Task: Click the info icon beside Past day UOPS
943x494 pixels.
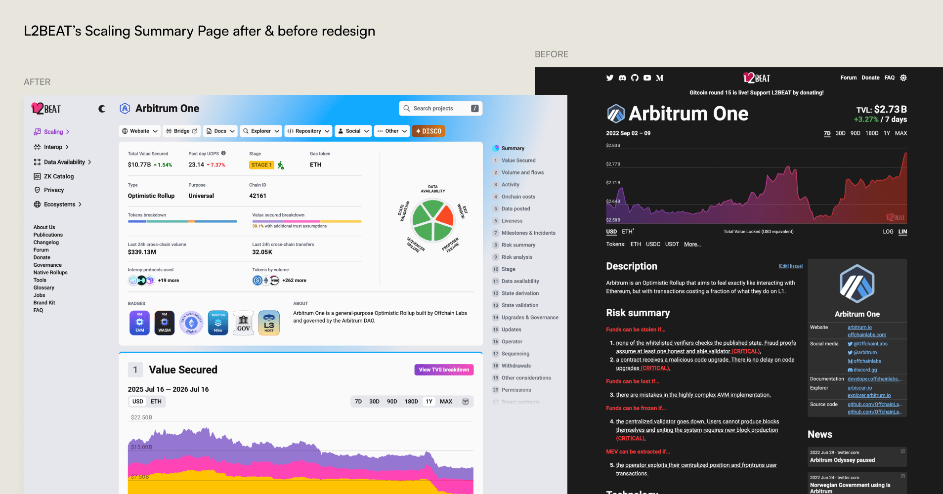Action: [223, 153]
